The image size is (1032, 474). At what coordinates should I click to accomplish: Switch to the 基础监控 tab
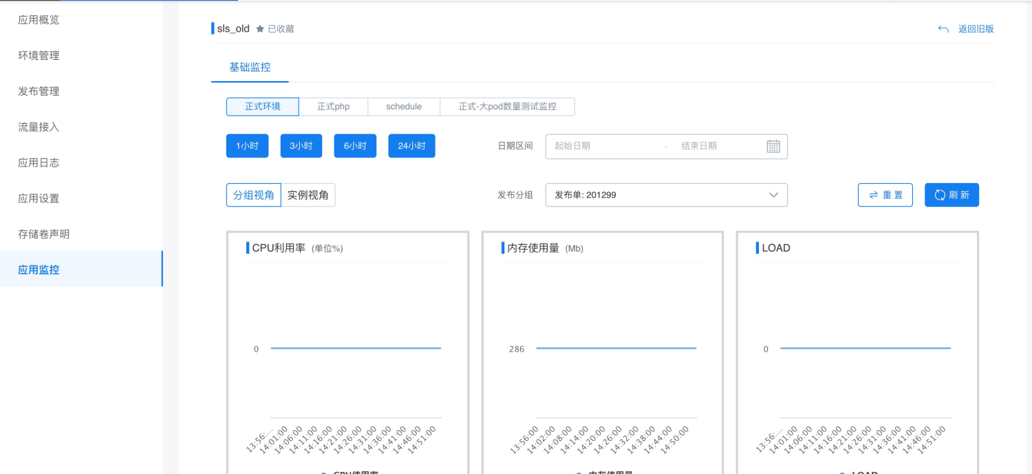click(250, 67)
